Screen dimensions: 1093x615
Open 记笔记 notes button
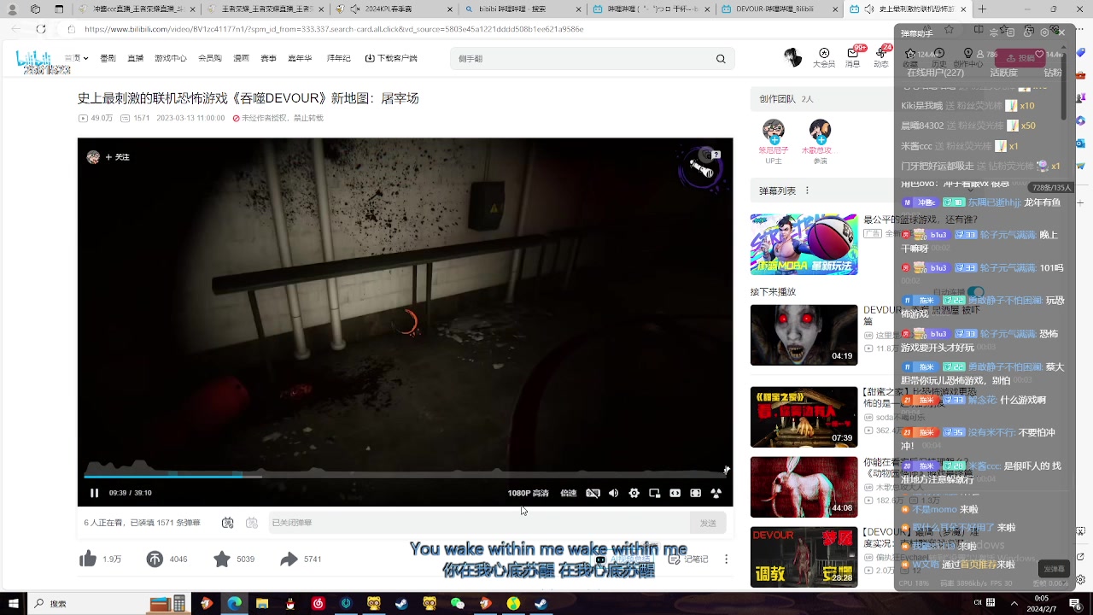pyautogui.click(x=688, y=559)
